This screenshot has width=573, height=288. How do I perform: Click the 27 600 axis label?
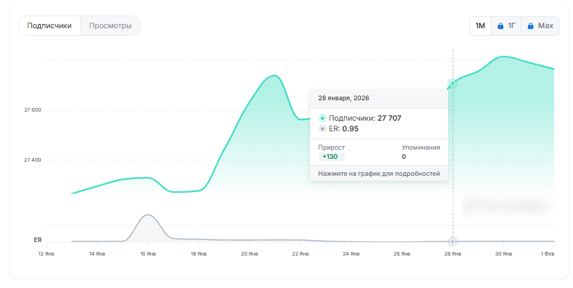pyautogui.click(x=32, y=110)
